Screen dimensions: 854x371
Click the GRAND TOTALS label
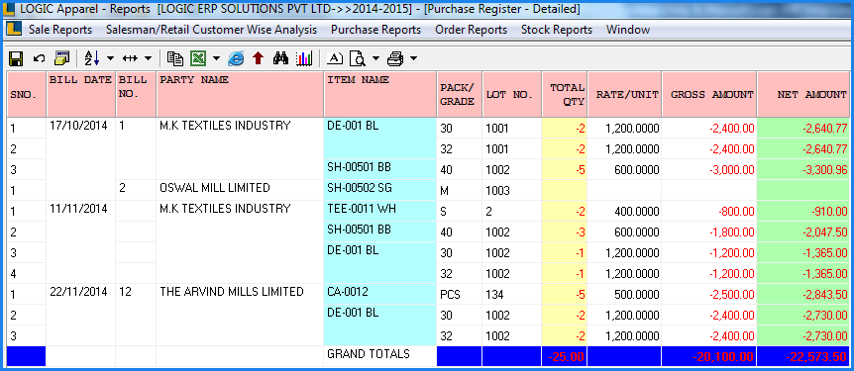369,354
